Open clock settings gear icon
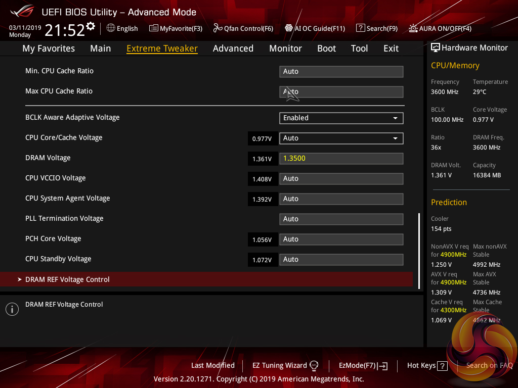The width and height of the screenshot is (518, 388). (x=91, y=26)
